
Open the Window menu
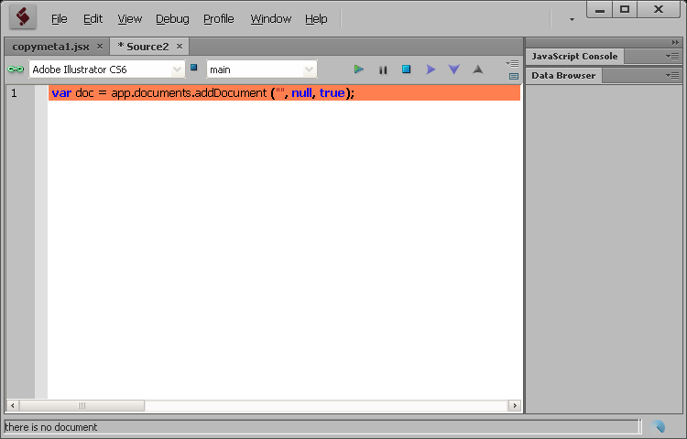point(271,19)
